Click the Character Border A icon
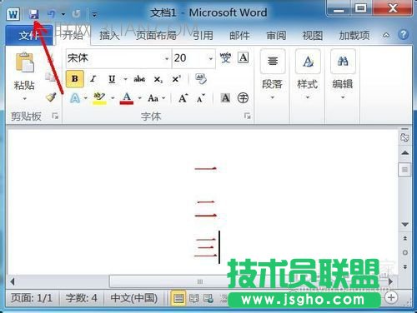Screen dimensions: 417x313 (243, 57)
